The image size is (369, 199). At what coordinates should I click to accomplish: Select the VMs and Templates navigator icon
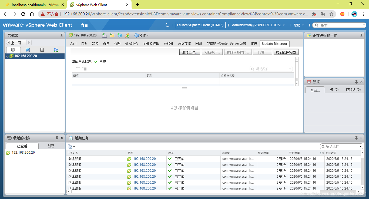pyautogui.click(x=28, y=50)
